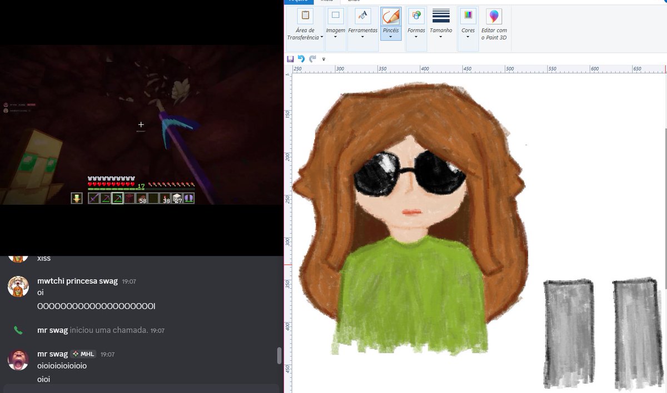667x393 pixels.
Task: Expand the Ferramentas dropdown arrow
Action: (x=362, y=37)
